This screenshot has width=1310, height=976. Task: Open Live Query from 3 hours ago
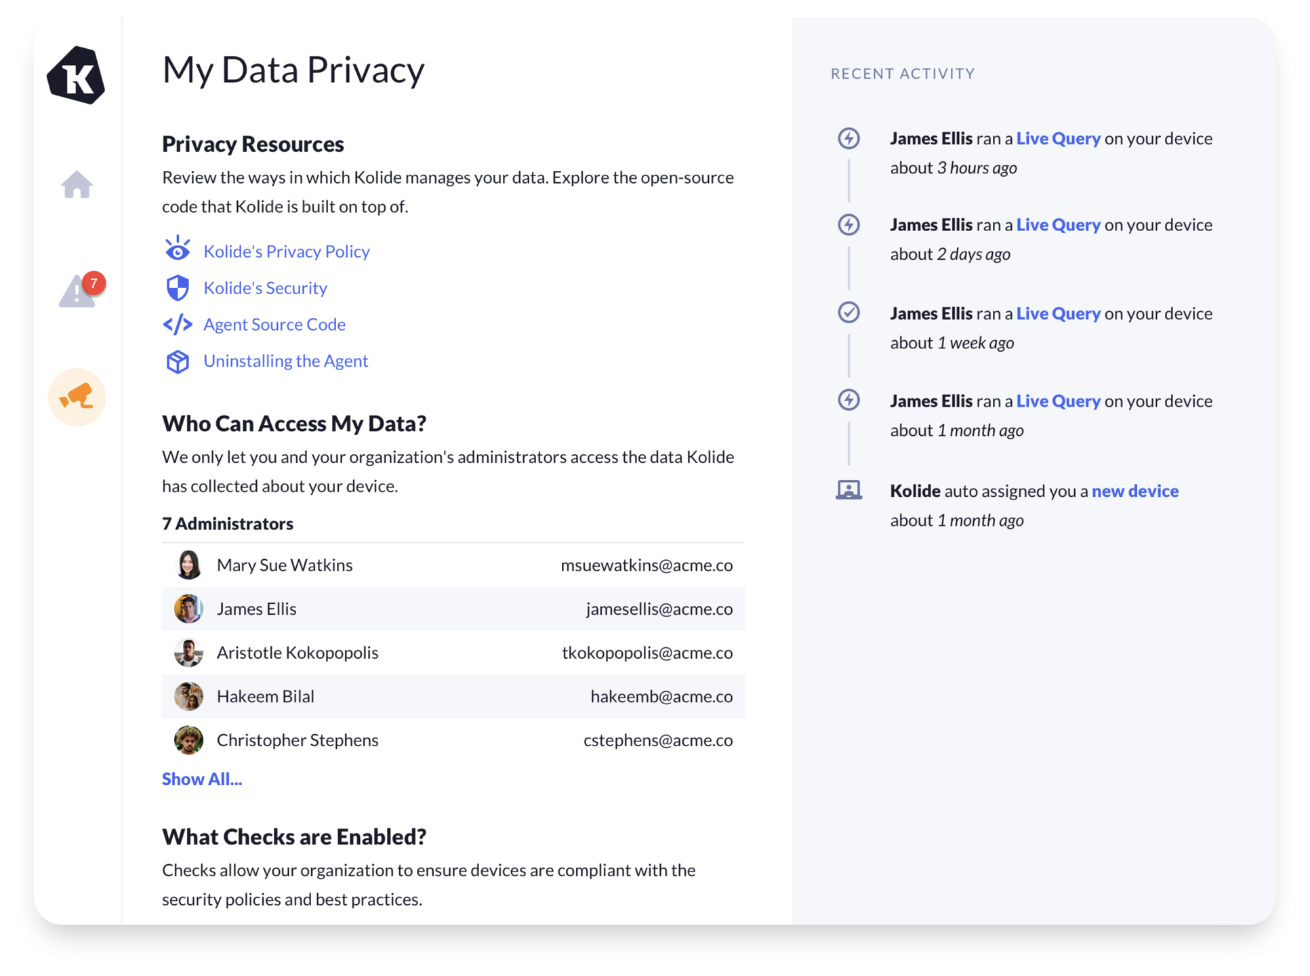tap(1057, 138)
